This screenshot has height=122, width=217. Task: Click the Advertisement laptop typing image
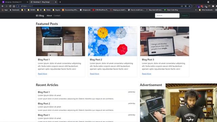tap(153, 106)
